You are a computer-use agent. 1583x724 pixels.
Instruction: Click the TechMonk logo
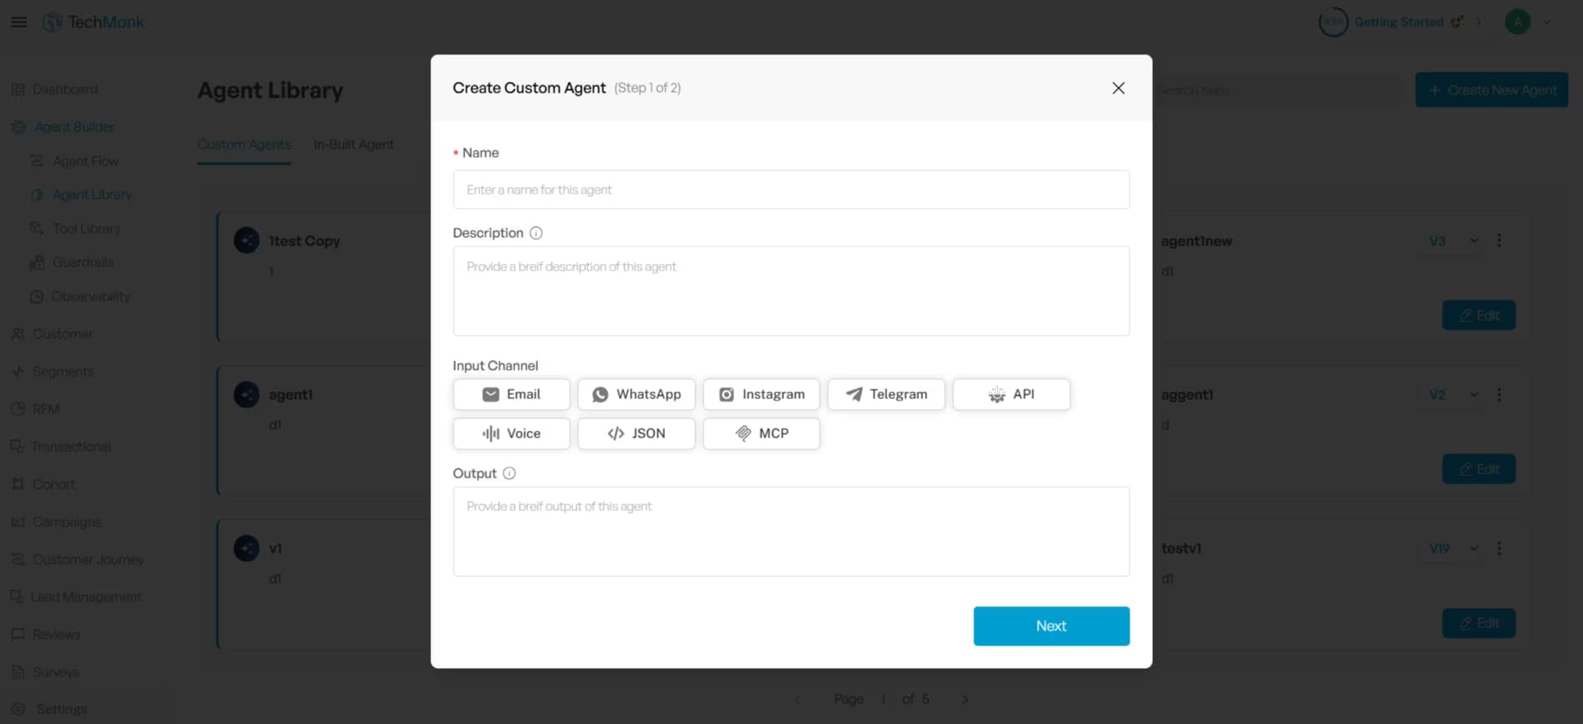click(94, 23)
